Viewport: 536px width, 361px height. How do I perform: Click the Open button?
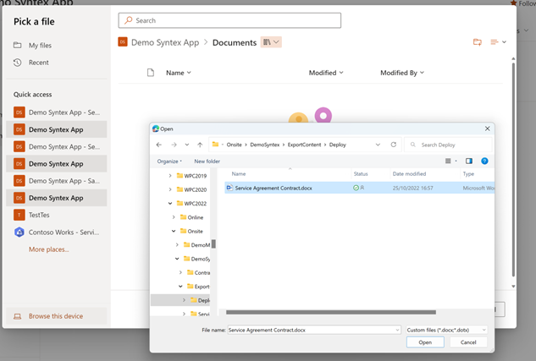424,342
